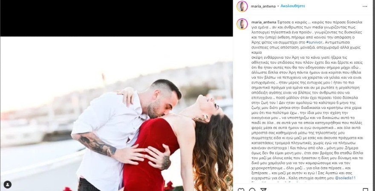The image size is (375, 191).
Task: Share the post via paper plane icon
Action: click(x=263, y=190)
